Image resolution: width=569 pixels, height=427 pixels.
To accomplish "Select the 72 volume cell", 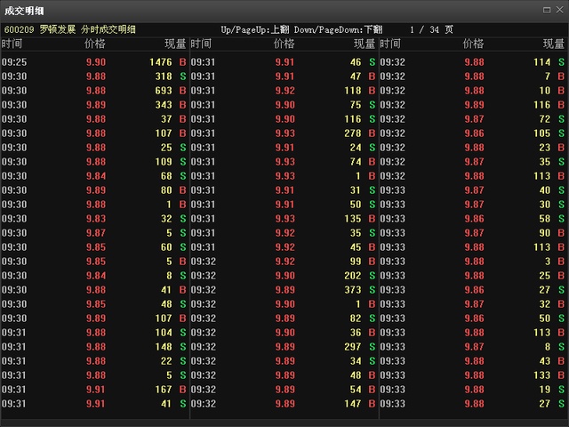I will 545,119.
